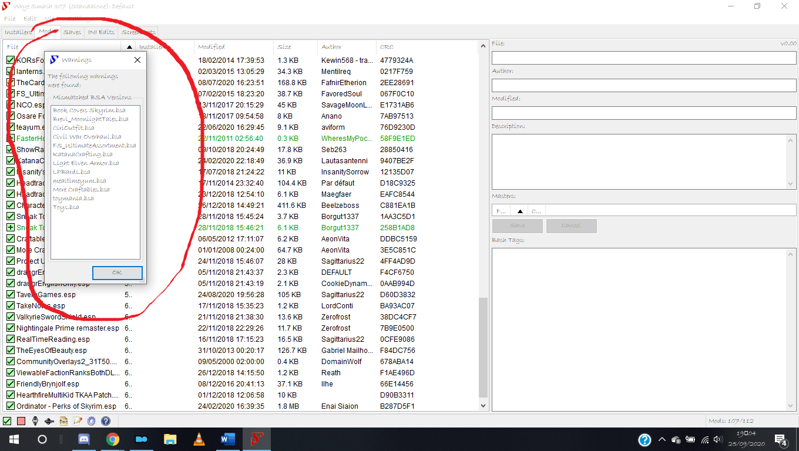Click the taskbar clock showing 19:04
The height and width of the screenshot is (451, 799).
[x=748, y=439]
